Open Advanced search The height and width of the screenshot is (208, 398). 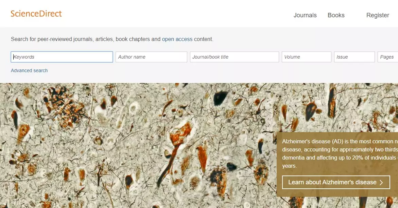(29, 70)
